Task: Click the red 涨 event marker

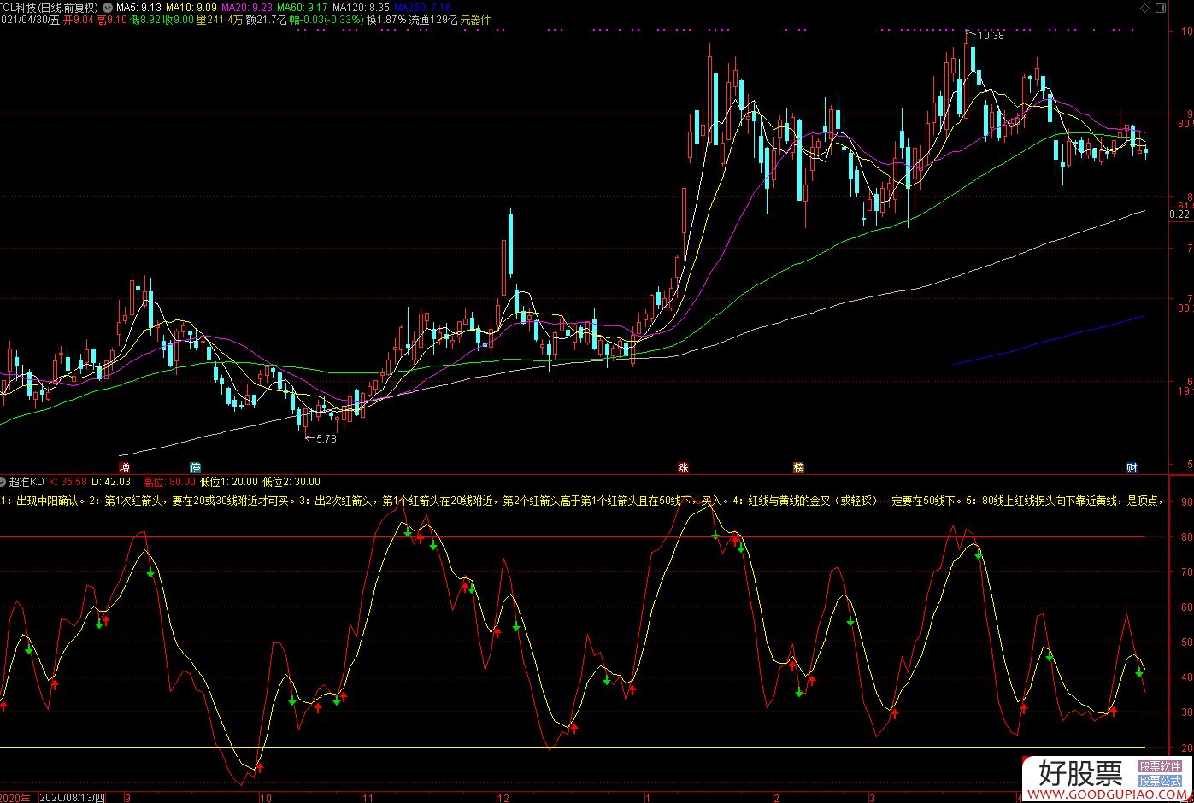Action: point(682,467)
